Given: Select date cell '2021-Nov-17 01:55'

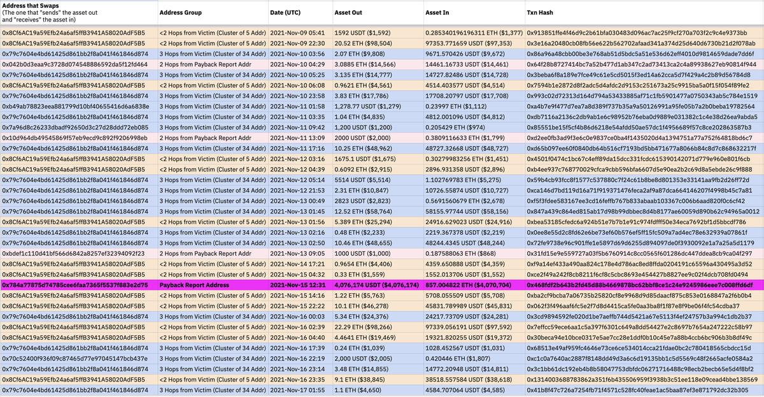Looking at the screenshot, I should pos(300,390).
